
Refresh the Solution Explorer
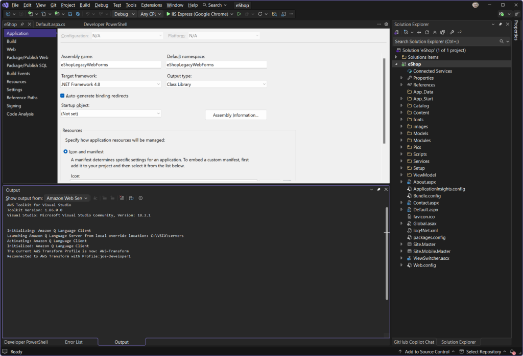point(427,32)
